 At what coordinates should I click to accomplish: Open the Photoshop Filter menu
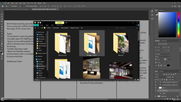click(x=29, y=3)
